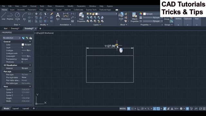Activate the Rotate tool
Viewport: 206px width, 116px height.
click(41, 14)
